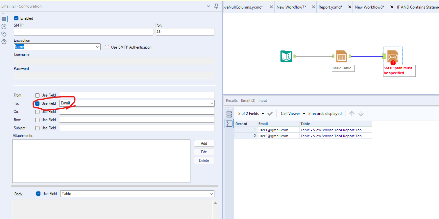Enable Use SMTP Authentication

[x=107, y=47]
